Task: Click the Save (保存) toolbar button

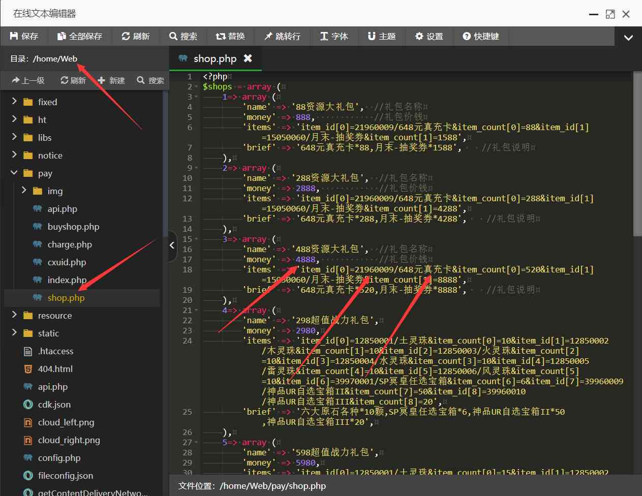Action: tap(24, 36)
